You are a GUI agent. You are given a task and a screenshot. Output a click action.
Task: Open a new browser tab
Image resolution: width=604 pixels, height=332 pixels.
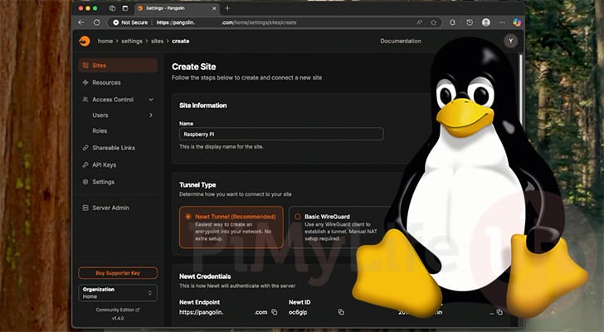227,8
